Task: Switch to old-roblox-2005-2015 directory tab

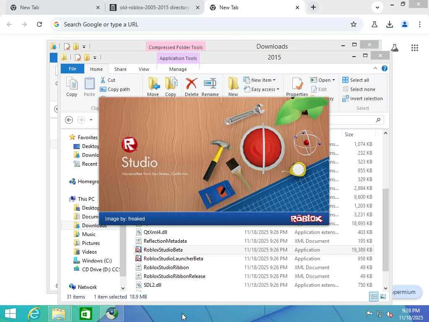Action: pos(154,8)
